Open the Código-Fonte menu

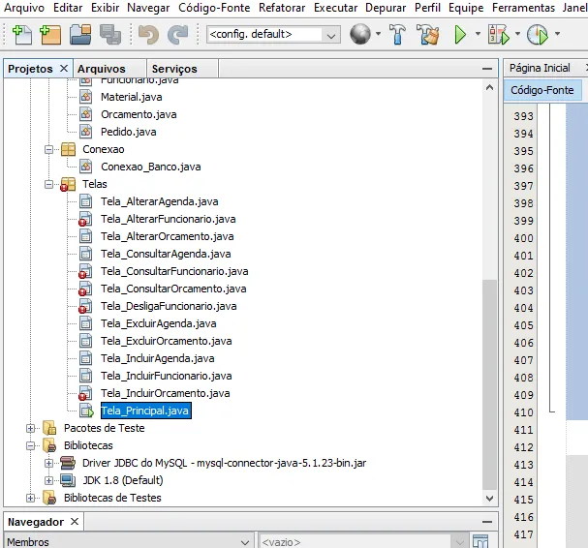click(214, 8)
